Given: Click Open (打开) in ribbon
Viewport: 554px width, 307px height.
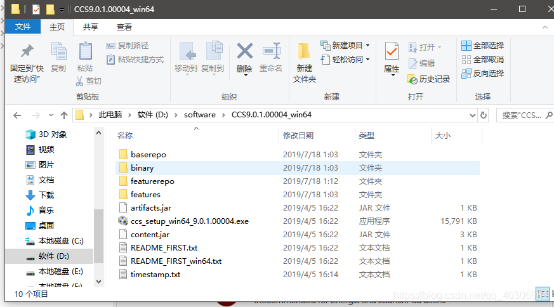Looking at the screenshot, I should 425,47.
